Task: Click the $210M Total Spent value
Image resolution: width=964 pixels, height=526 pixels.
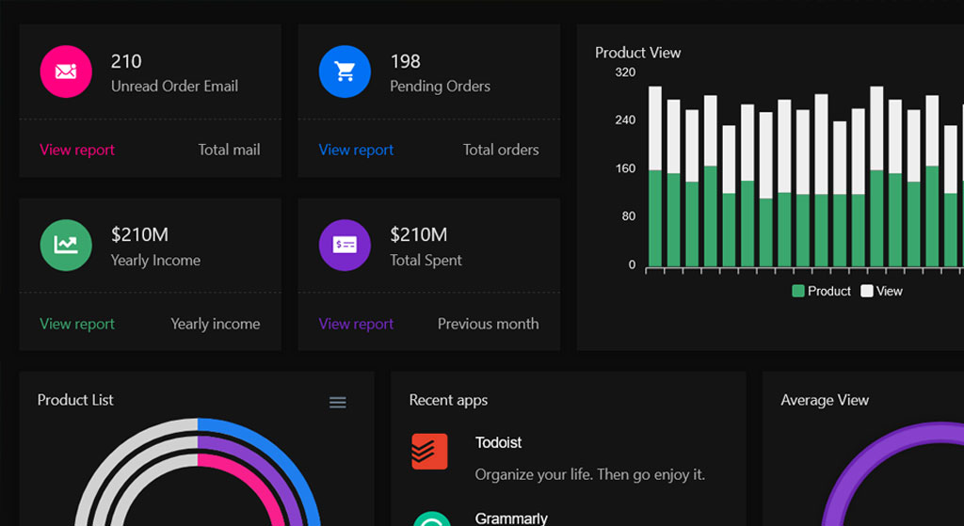Action: (419, 234)
